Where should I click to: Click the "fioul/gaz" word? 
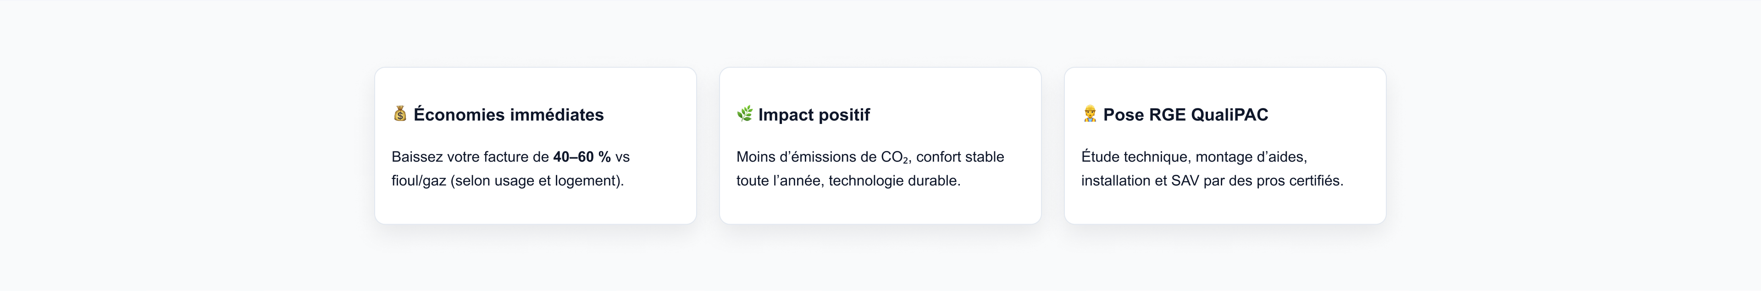pos(418,181)
